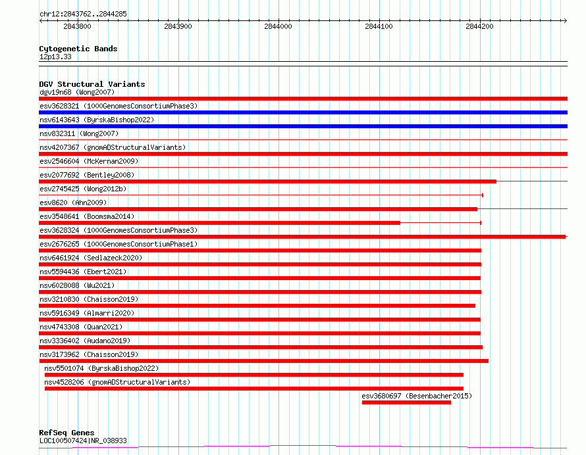The image size is (586, 455).
Task: Click the red bar under nsv5594436
Action: [x=259, y=278]
